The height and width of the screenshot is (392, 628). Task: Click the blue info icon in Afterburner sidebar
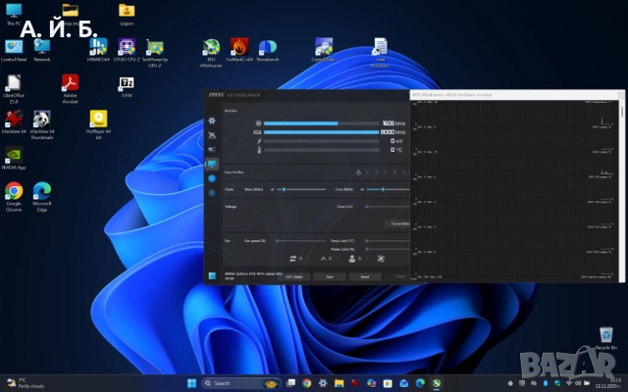212,178
